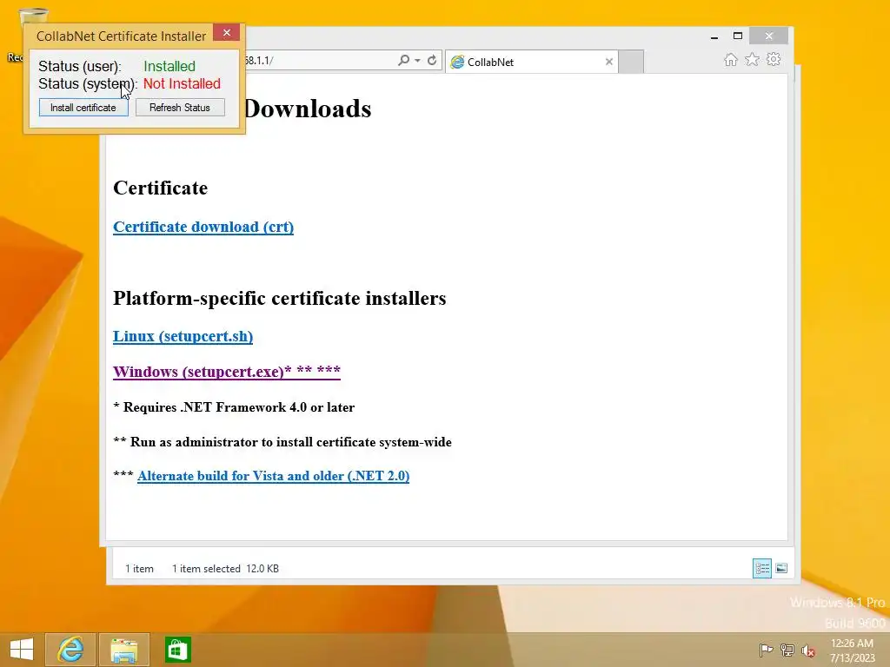The image size is (890, 667).
Task: Minimize the Internet Explorer window
Action: 714,36
